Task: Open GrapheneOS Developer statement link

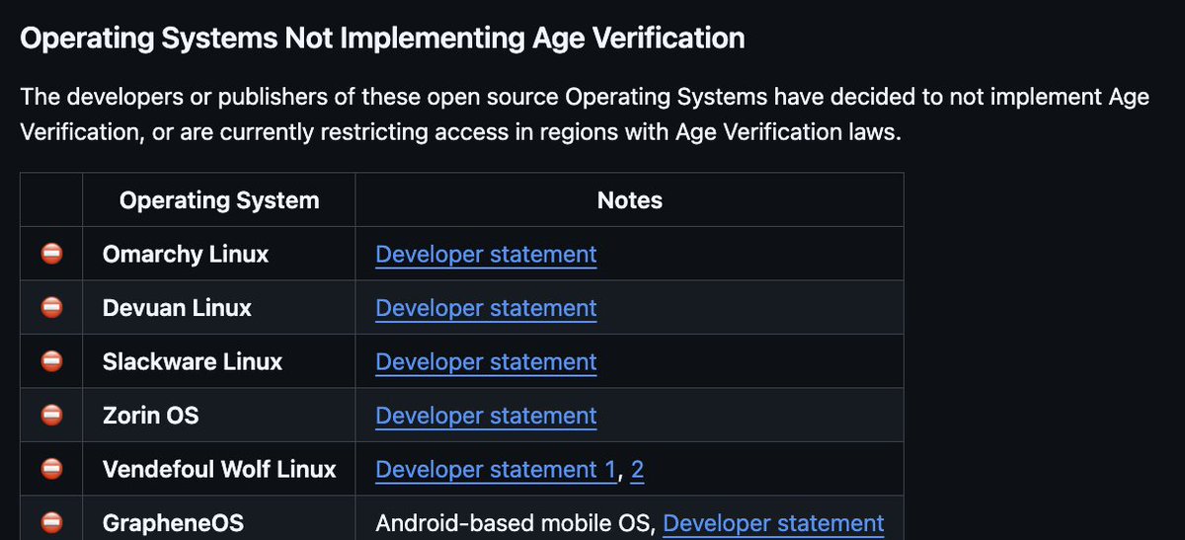Action: 773,522
